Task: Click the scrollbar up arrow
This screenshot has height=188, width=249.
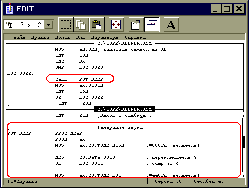Action: (243, 116)
